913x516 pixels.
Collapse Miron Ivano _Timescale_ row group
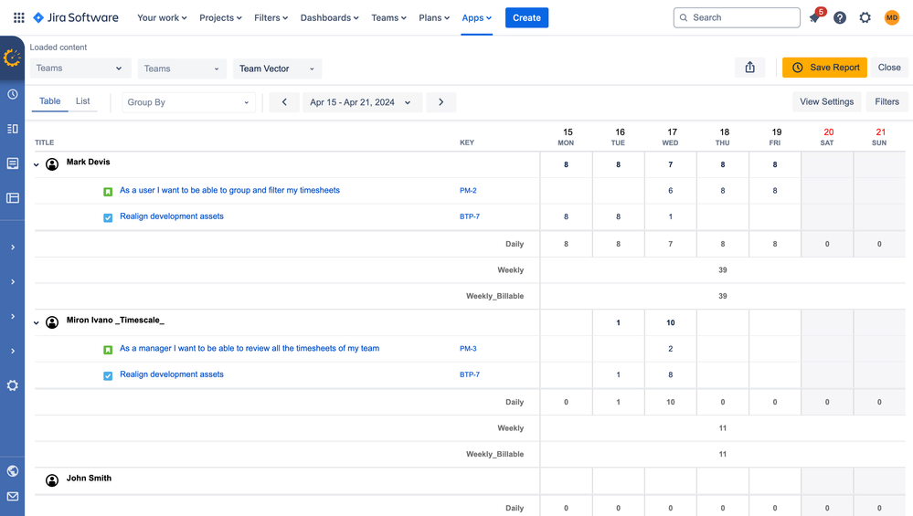(x=37, y=323)
